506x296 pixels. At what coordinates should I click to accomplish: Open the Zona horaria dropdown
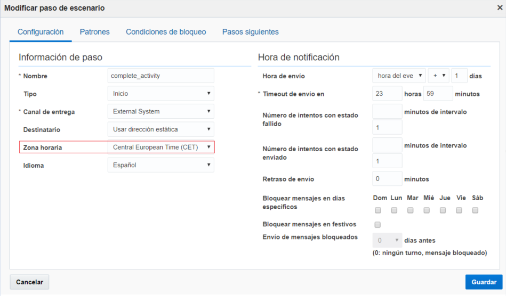[x=160, y=147]
